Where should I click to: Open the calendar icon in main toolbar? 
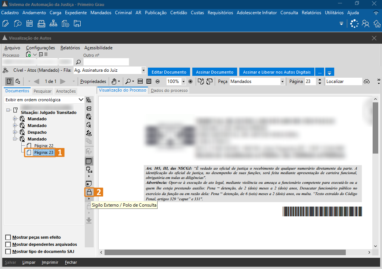pos(29,24)
